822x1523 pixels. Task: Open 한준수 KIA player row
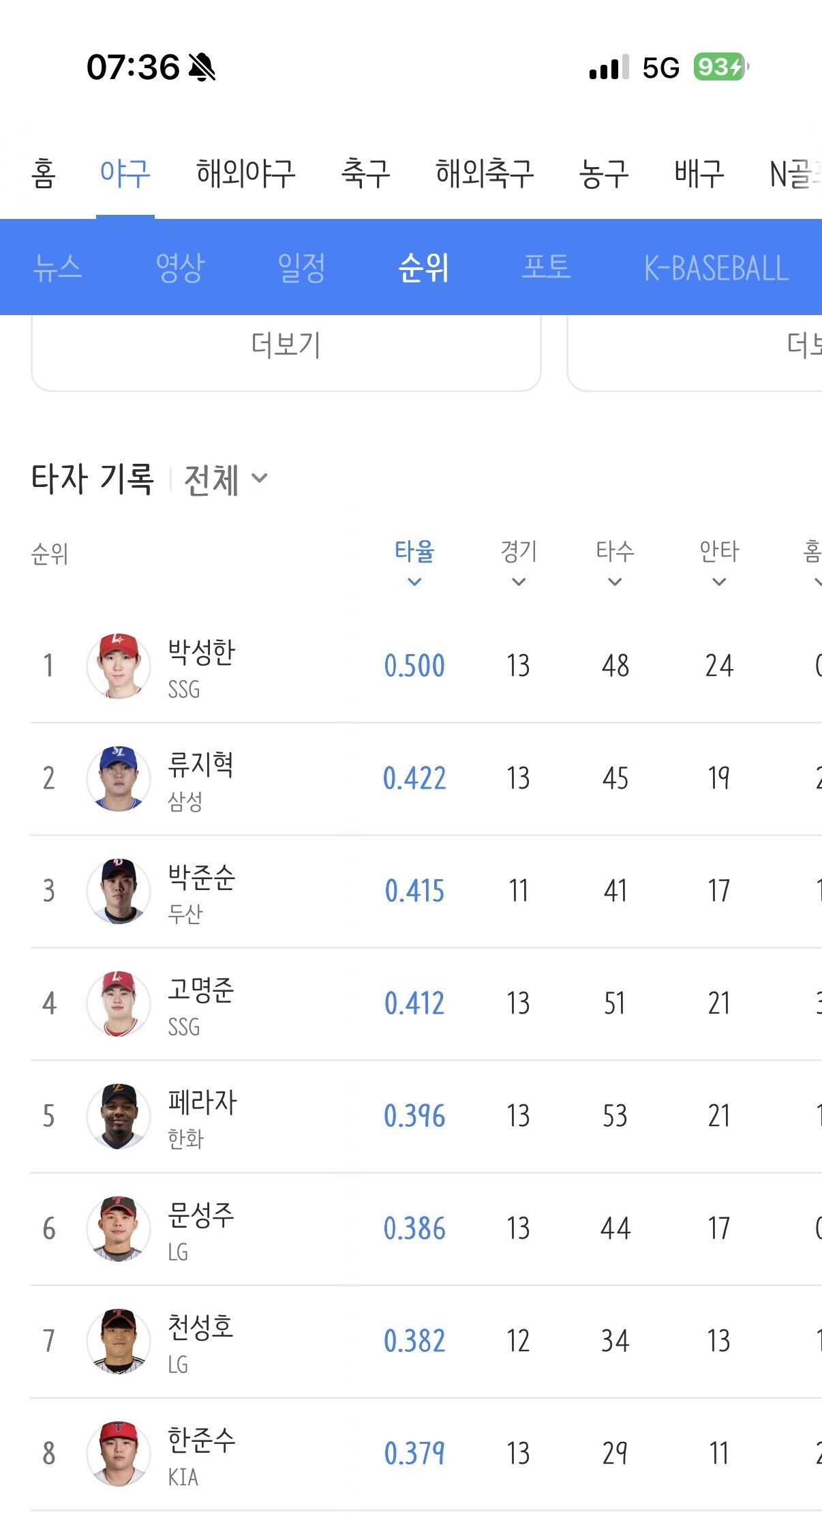click(x=426, y=1454)
